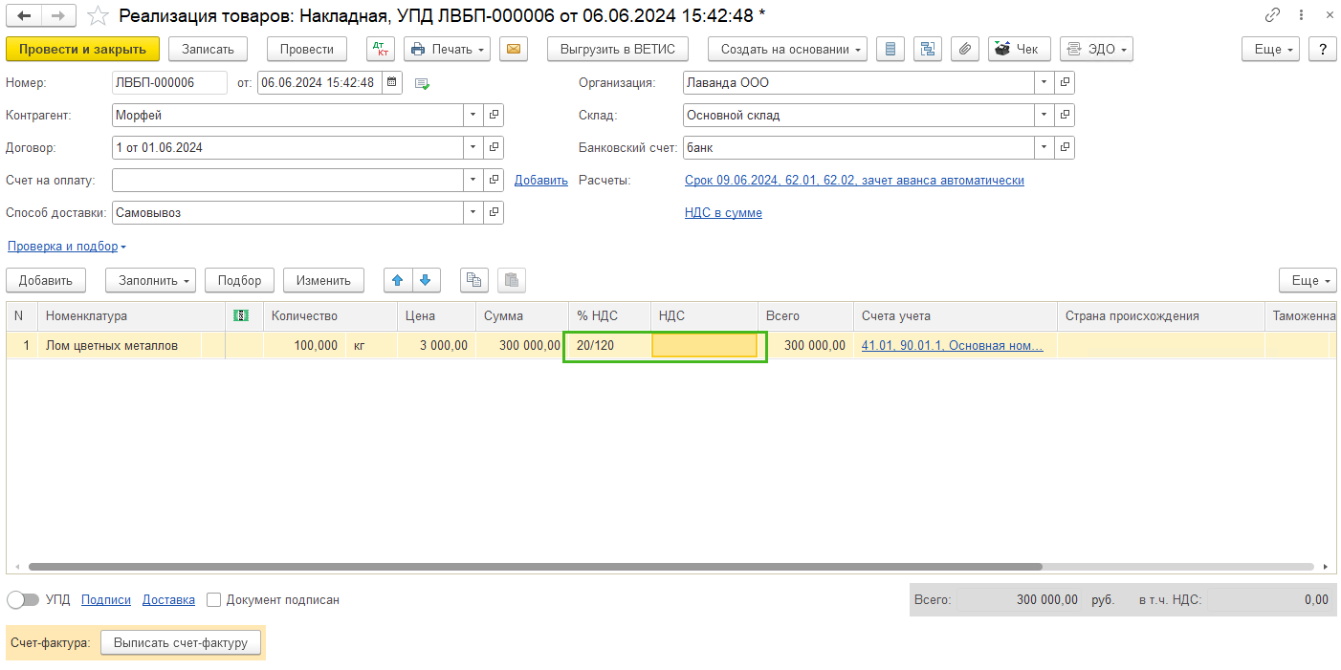Expand the Контрагент dropdown list

tap(473, 116)
